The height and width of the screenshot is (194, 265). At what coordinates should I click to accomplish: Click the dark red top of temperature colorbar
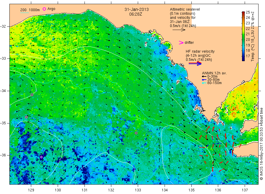243,13
